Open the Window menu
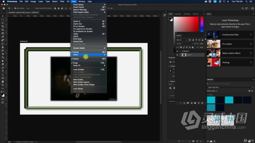This screenshot has height=143, width=255. point(82,2)
